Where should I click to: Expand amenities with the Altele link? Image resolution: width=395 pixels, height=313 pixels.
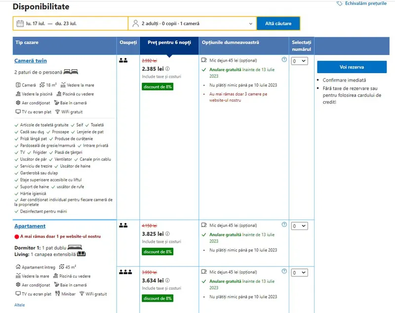(19, 305)
